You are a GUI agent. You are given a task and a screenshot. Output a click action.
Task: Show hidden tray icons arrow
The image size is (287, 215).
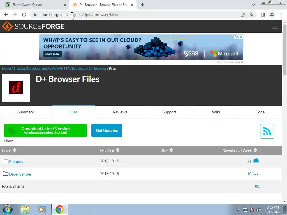coord(238,210)
